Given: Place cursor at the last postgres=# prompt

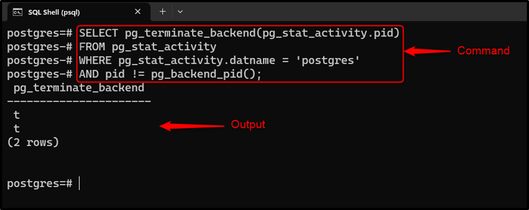Looking at the screenshot, I should (x=79, y=184).
